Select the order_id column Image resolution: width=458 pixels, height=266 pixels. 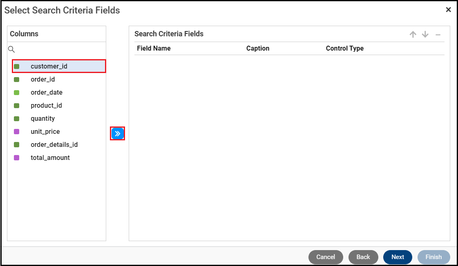click(42, 80)
